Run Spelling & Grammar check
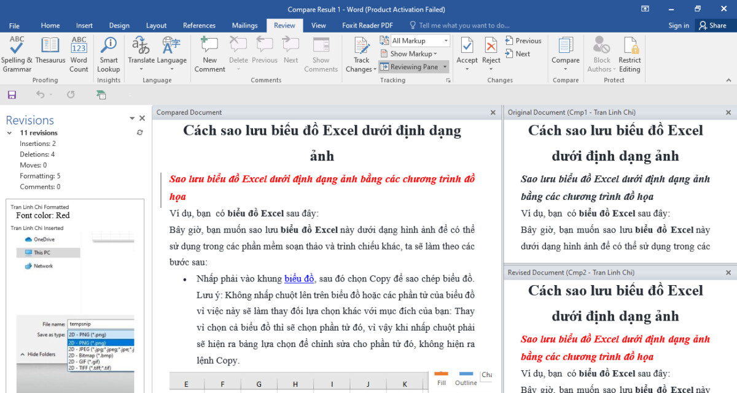The width and height of the screenshot is (737, 393). click(17, 55)
